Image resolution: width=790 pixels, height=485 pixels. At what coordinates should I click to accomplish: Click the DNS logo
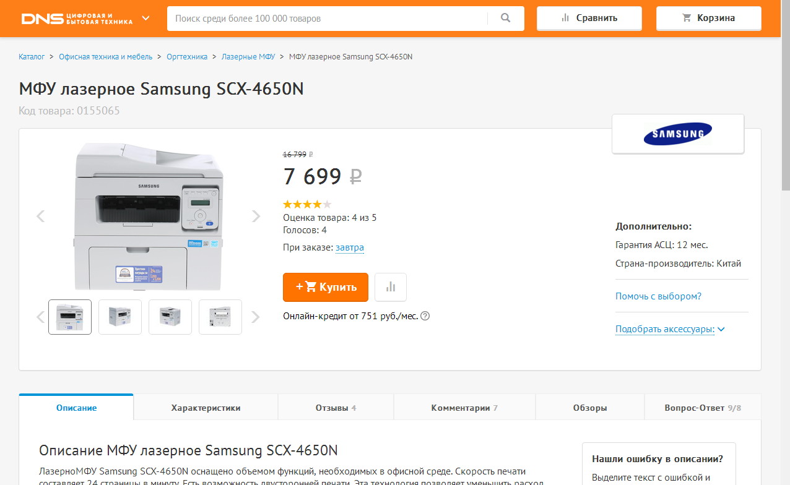point(77,19)
